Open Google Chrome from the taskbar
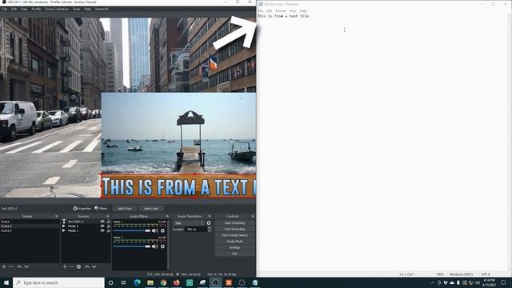 pos(163,282)
